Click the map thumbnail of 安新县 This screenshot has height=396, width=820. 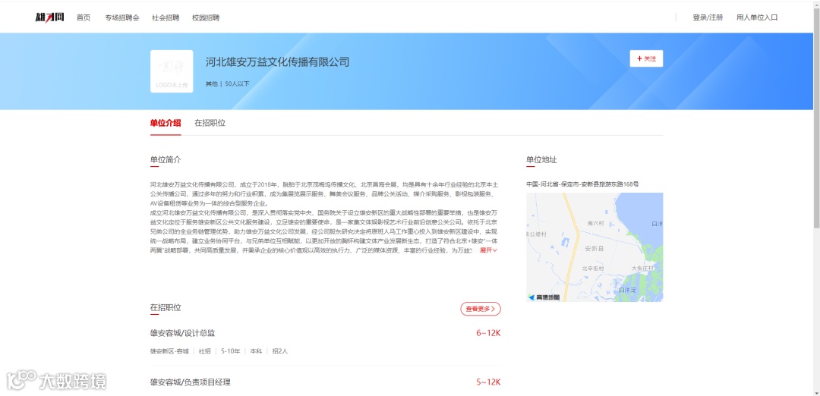tap(594, 247)
